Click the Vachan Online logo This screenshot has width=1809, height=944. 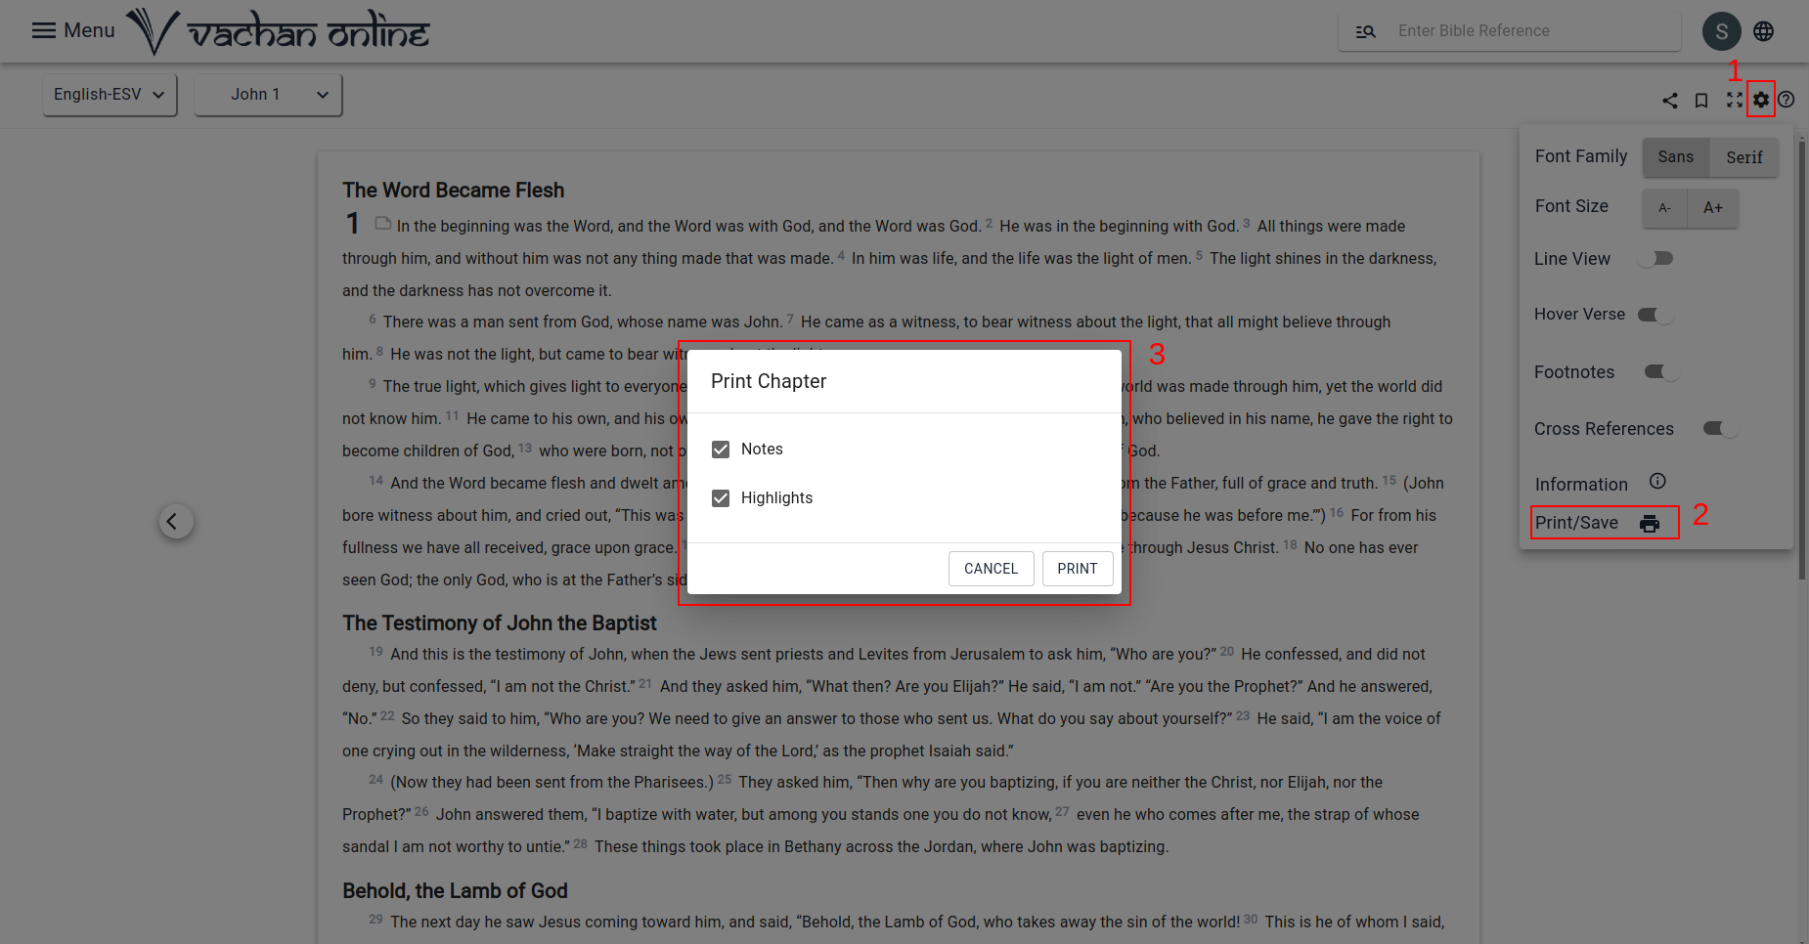click(x=279, y=31)
